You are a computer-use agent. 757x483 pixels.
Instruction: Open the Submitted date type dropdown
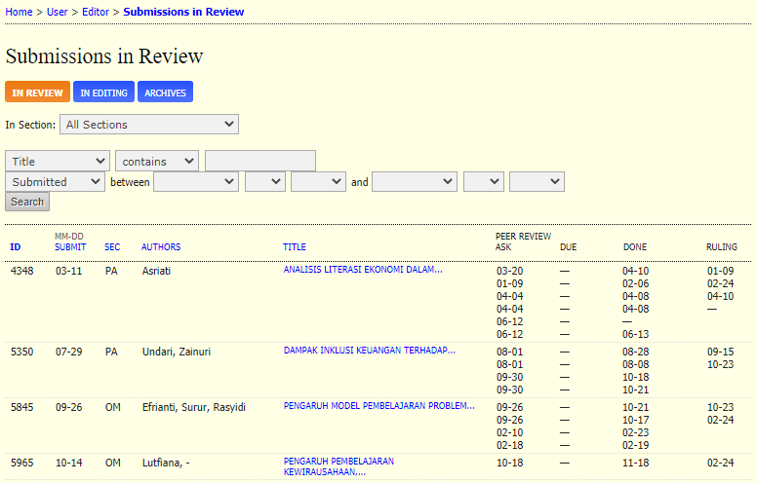click(55, 182)
